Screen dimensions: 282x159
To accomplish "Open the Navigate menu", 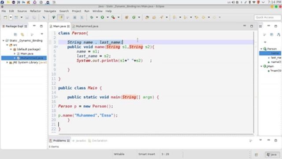I will [x=50, y=11].
